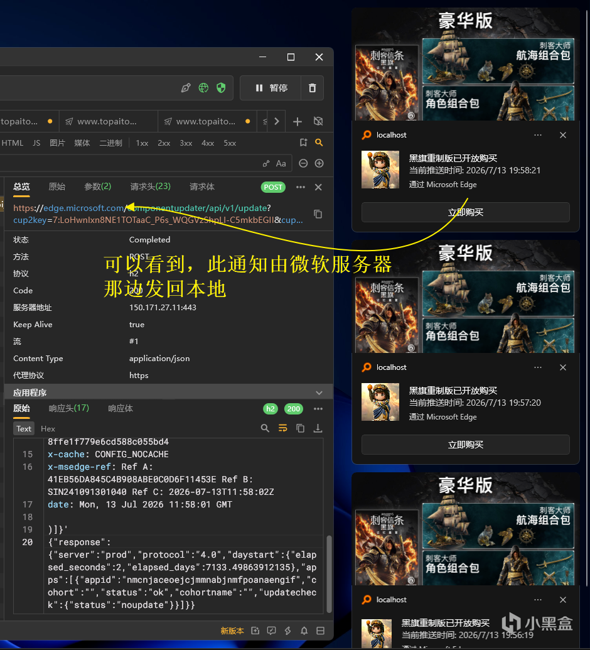Image resolution: width=590 pixels, height=650 pixels.
Task: Pause capture with the 暂停 button
Action: 271,88
